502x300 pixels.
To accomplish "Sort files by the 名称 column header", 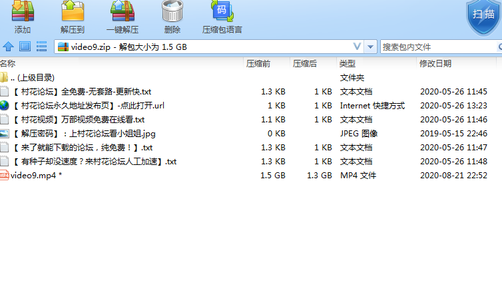I will (8, 64).
